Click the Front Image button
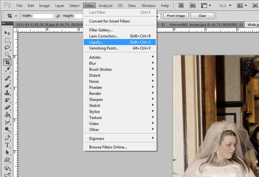This screenshot has width=259, height=177. 176,16
